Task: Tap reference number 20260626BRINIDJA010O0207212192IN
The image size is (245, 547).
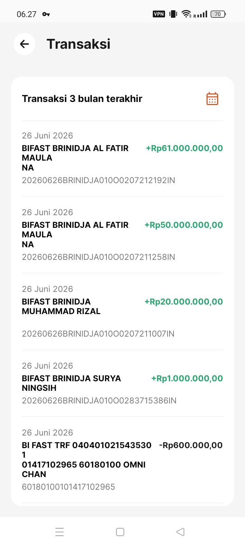Action: tap(98, 180)
